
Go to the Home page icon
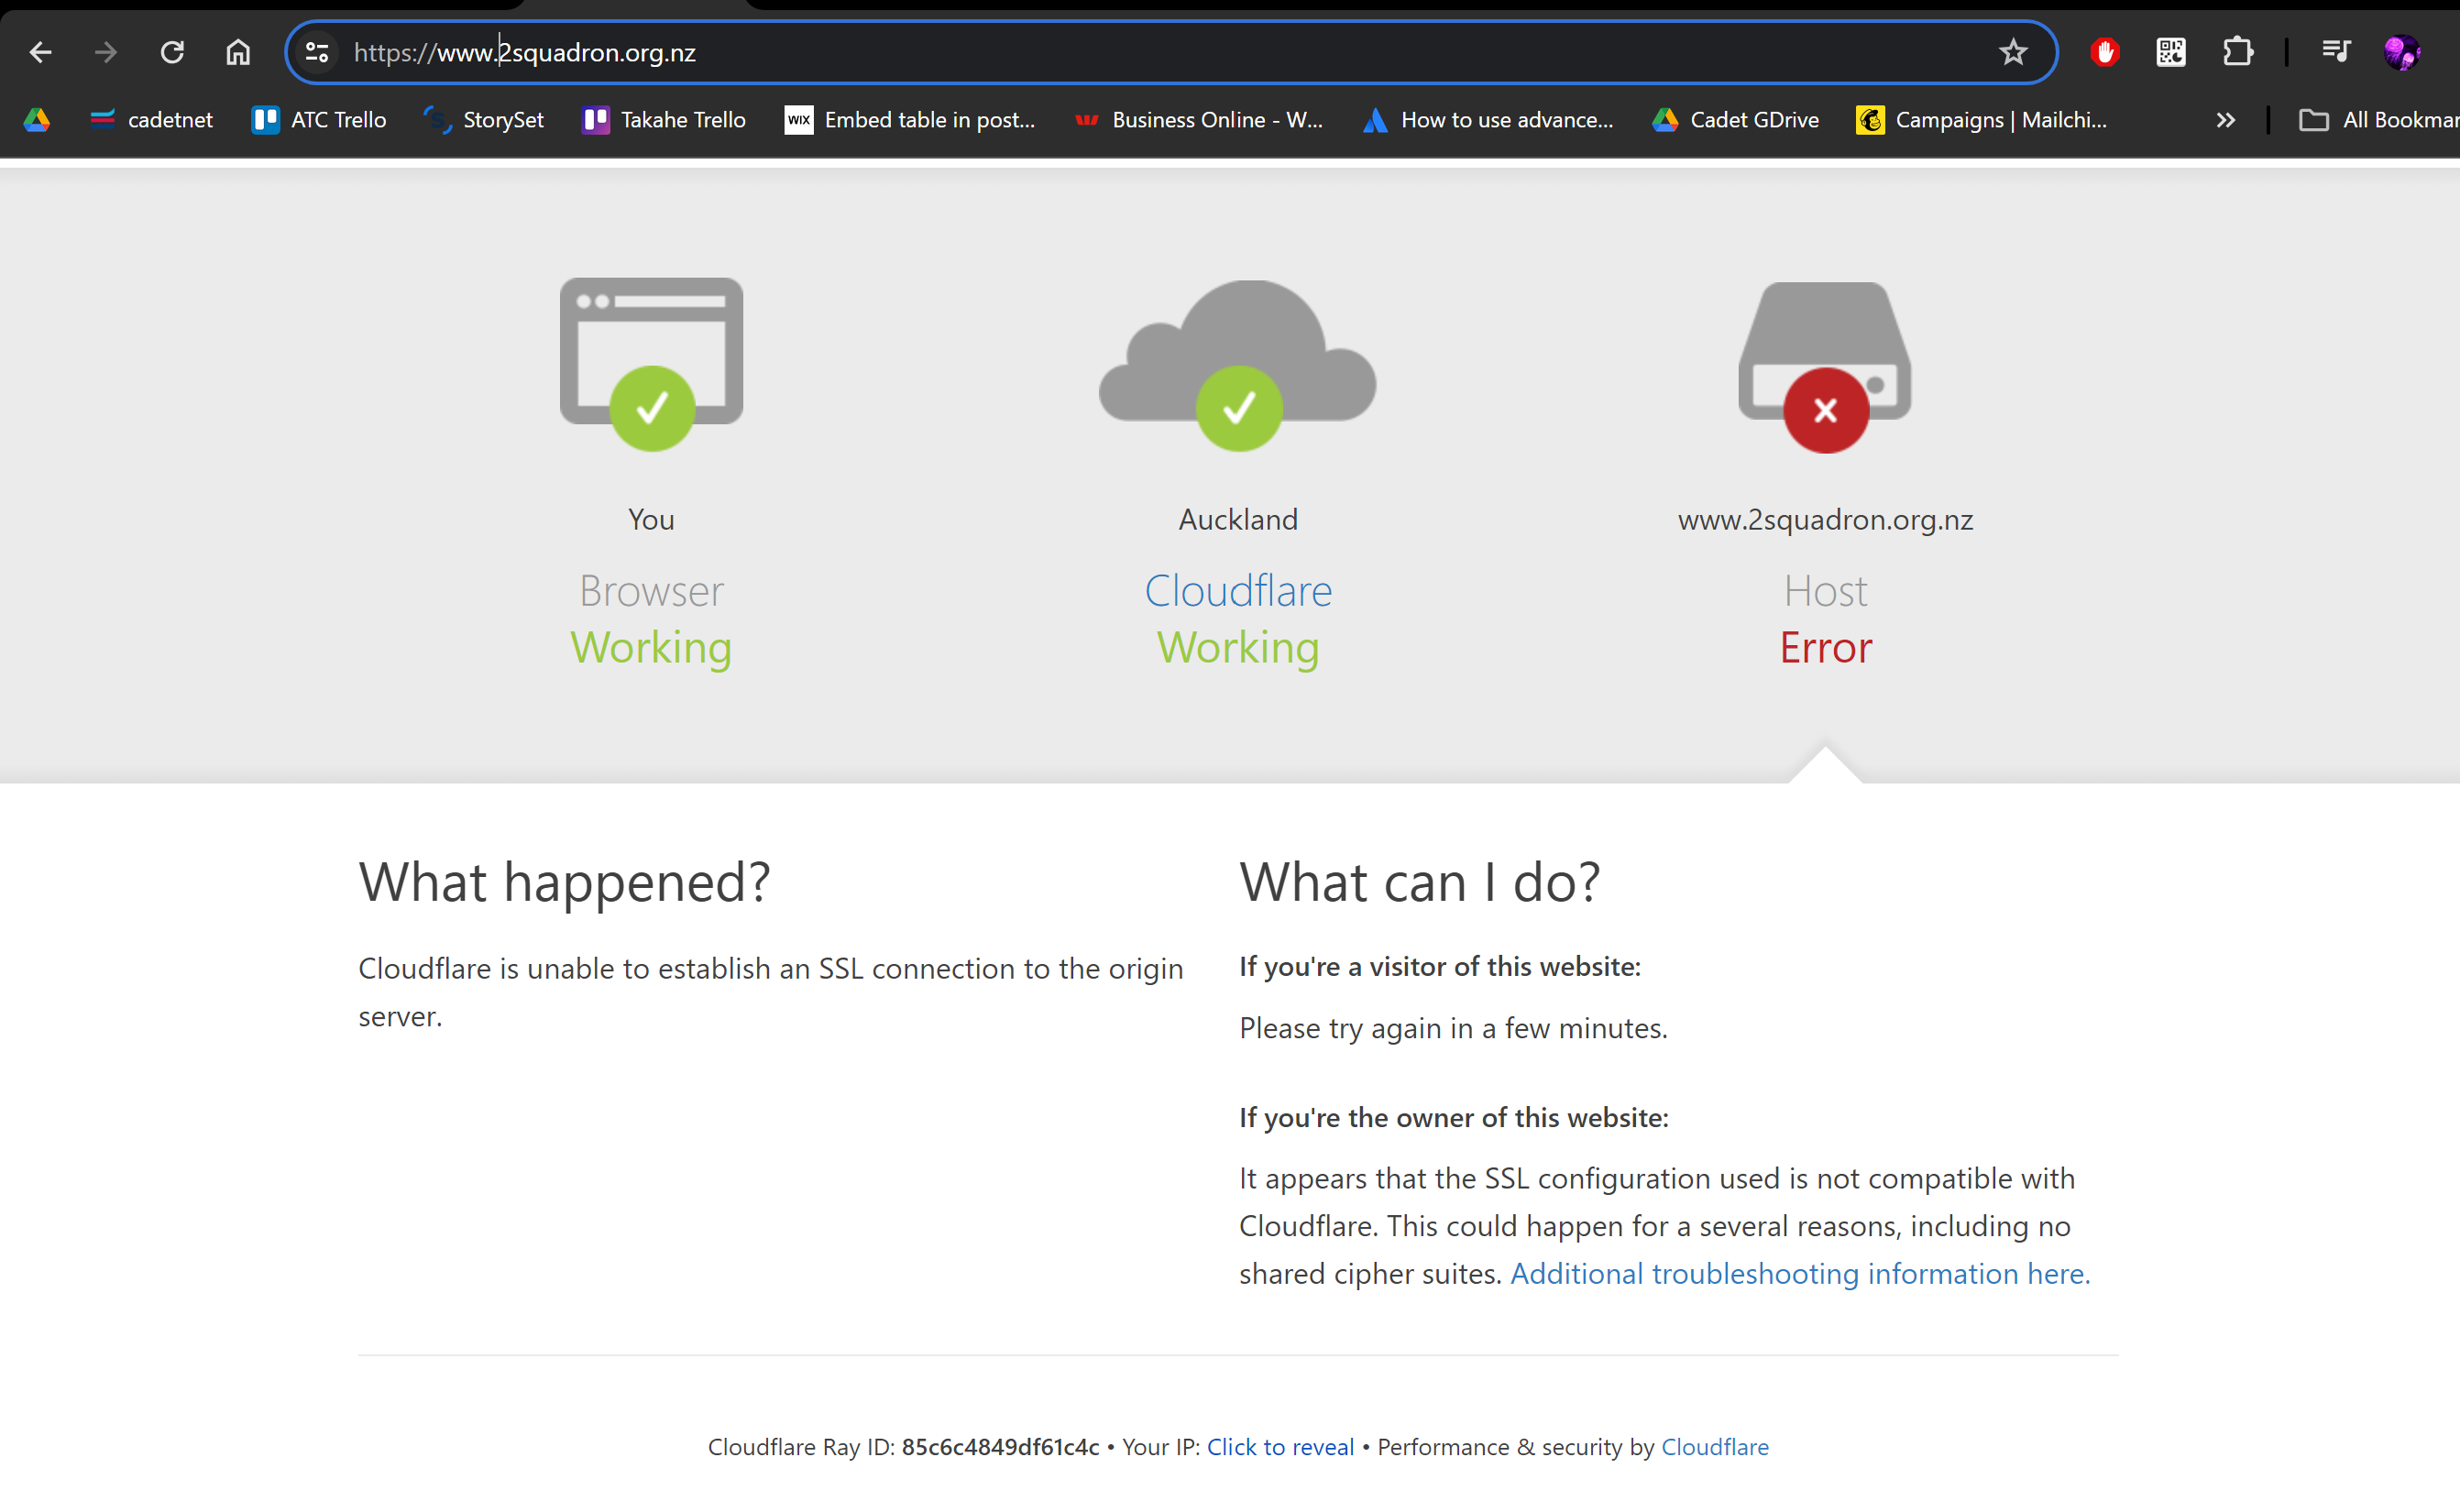[238, 52]
